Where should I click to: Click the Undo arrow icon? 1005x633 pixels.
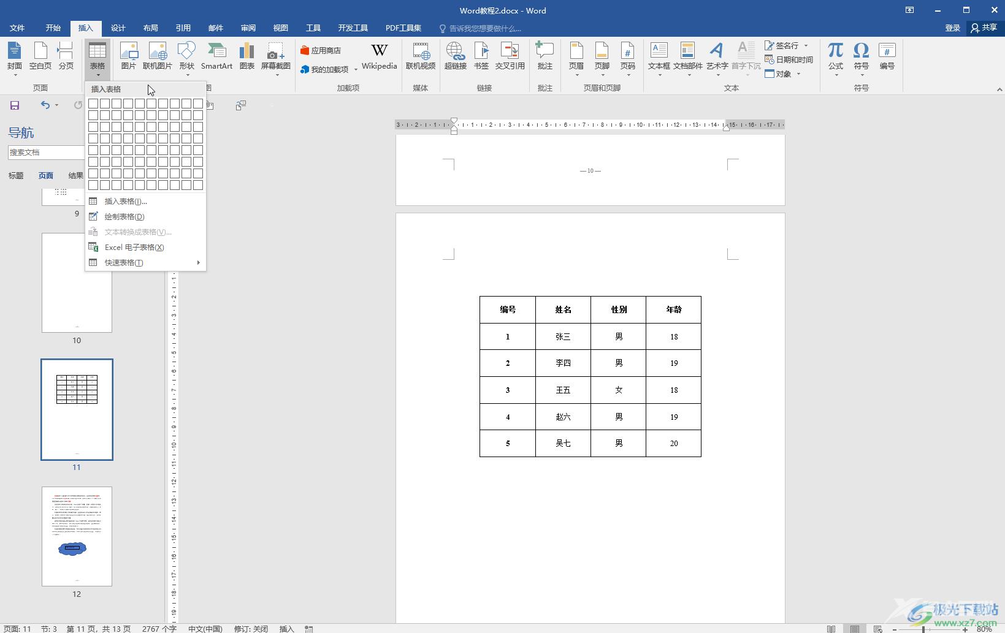(45, 105)
